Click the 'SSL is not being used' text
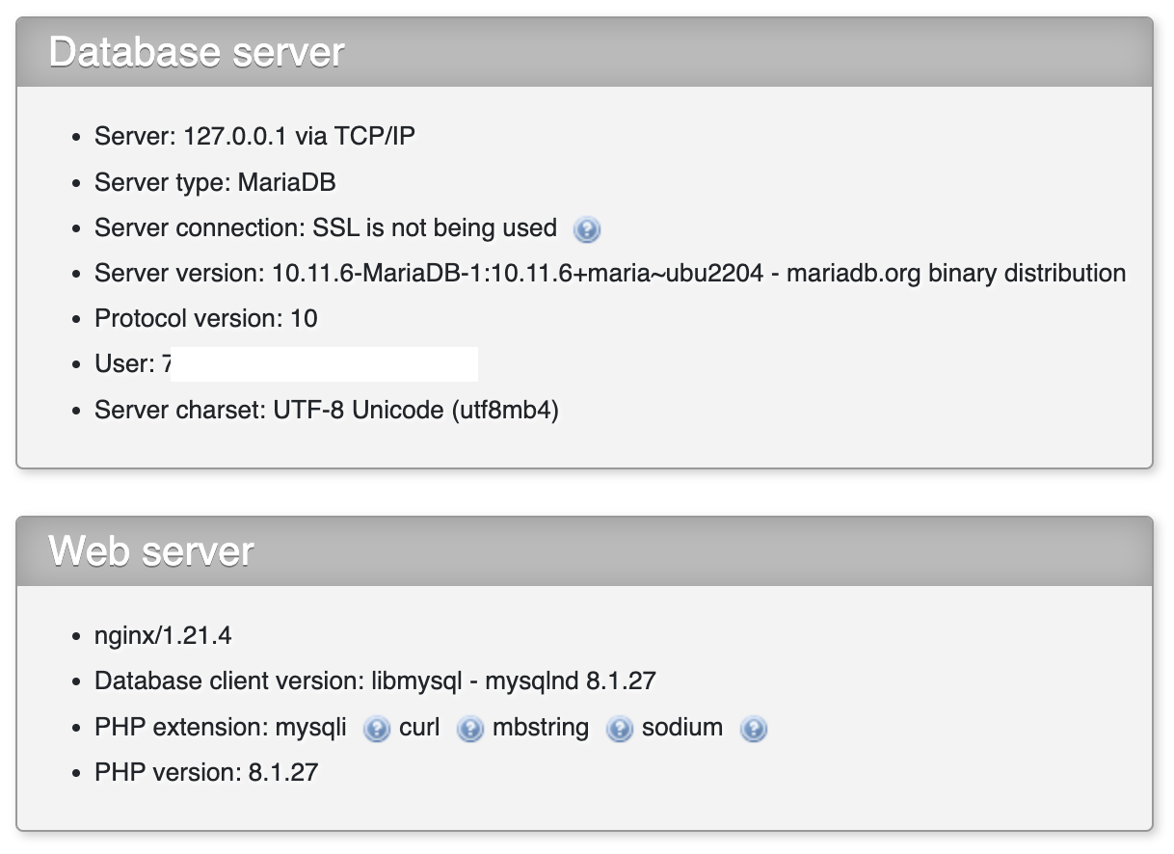This screenshot has height=854, width=1174. (435, 228)
